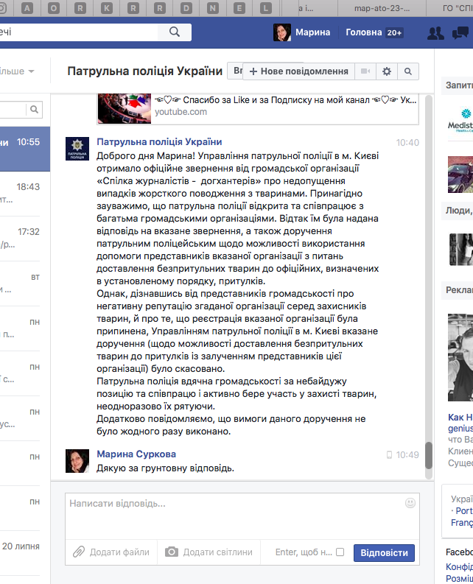Click Додати файли label
473x584 pixels.
coord(119,552)
